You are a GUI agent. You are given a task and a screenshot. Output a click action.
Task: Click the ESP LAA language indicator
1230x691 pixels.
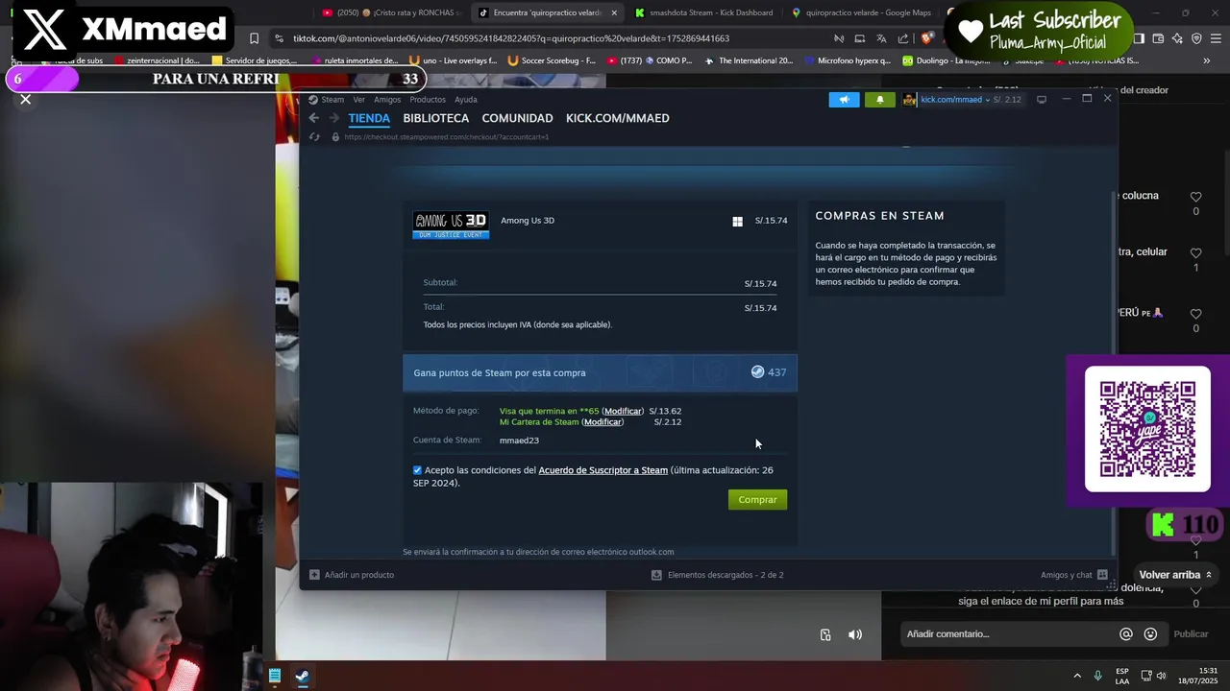[1122, 676]
